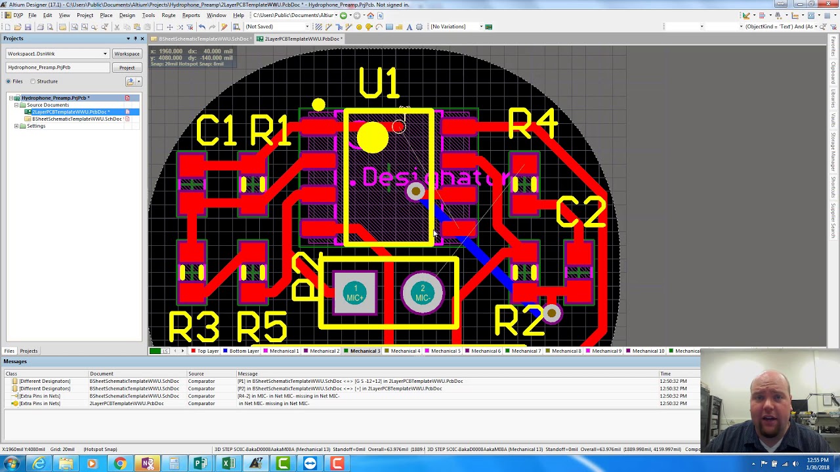Select the Place Component chip icon
This screenshot has width=840, height=472.
[419, 27]
